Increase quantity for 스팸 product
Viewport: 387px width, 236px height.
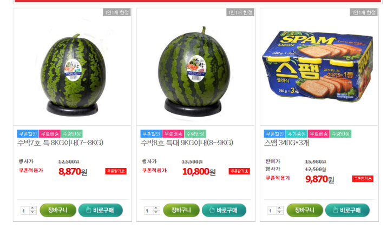279,208
